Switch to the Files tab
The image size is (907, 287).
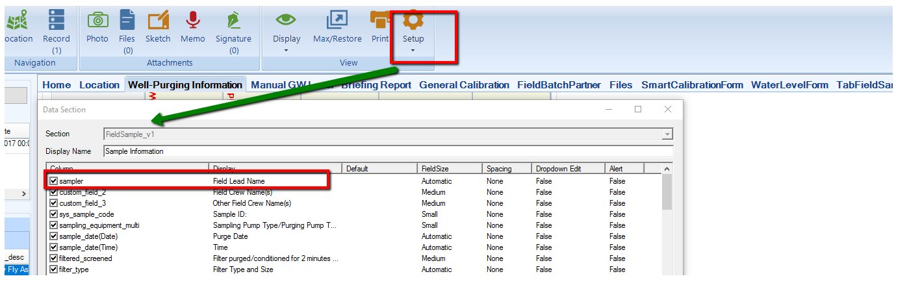point(620,84)
